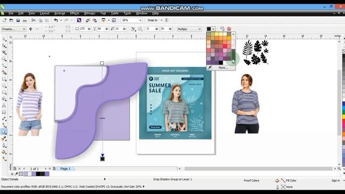This screenshot has width=345, height=194.
Task: Select the Zoom tool in toolbox
Action: tap(4, 59)
